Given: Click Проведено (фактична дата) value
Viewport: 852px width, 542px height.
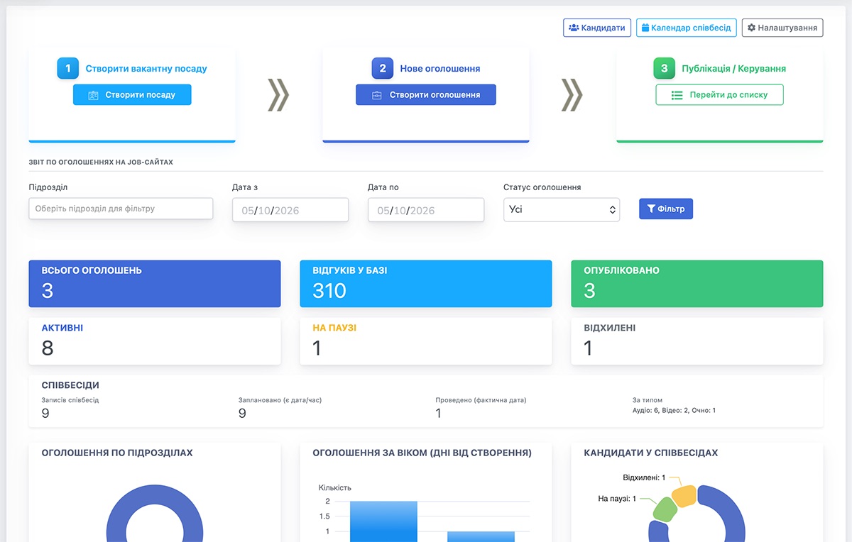Looking at the screenshot, I should coord(438,413).
